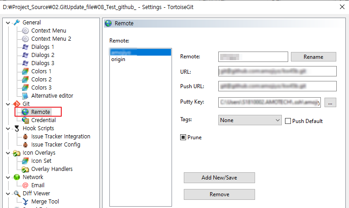The height and width of the screenshot is (208, 349).
Task: Click the Issue Tracker Integration bug icon
Action: 25,137
